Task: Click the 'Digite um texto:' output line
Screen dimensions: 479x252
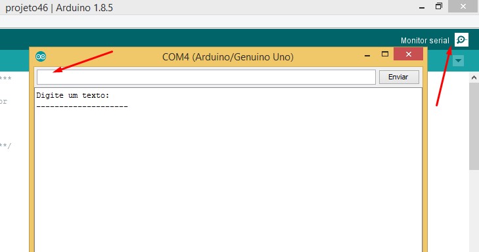Action: [x=73, y=96]
